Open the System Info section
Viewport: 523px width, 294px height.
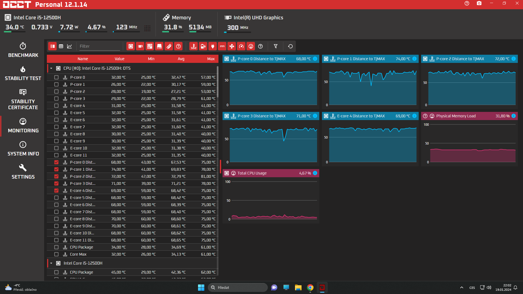pos(23,149)
